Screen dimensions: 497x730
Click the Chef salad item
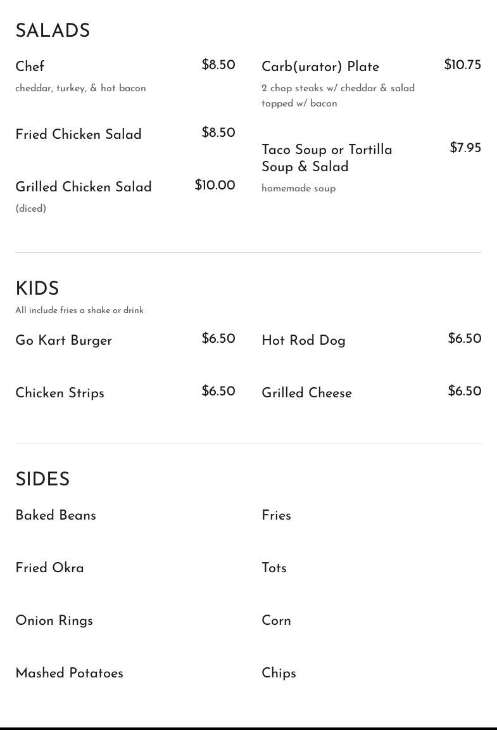(x=30, y=67)
